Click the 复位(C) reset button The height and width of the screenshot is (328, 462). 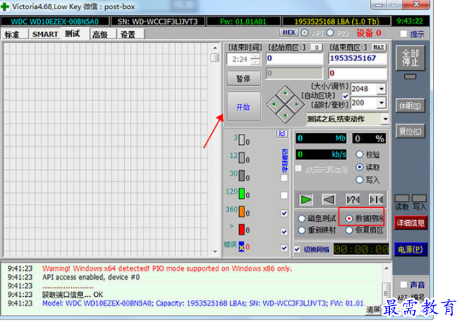coord(410,131)
